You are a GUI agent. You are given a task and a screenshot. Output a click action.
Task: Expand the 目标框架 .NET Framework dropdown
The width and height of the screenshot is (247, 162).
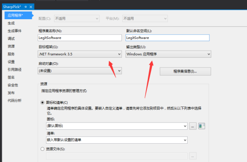point(80,54)
